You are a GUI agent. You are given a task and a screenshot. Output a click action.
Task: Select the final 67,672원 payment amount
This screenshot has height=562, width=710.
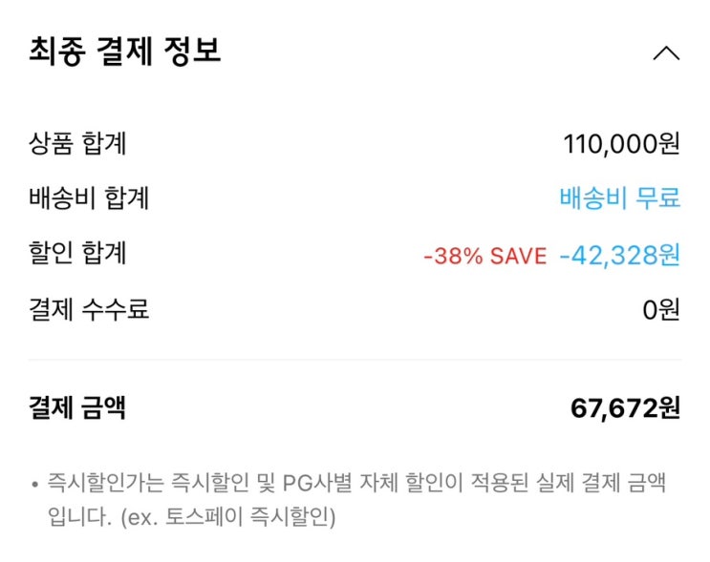pos(625,408)
